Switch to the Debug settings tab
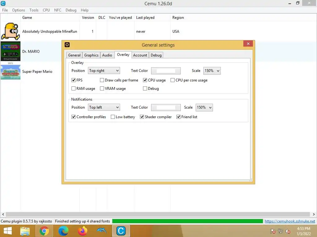 (x=156, y=55)
